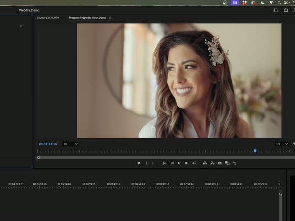Click the 00:07:59:12 timeline ruler label
Viewport: 295px width, 221px height.
187,184
